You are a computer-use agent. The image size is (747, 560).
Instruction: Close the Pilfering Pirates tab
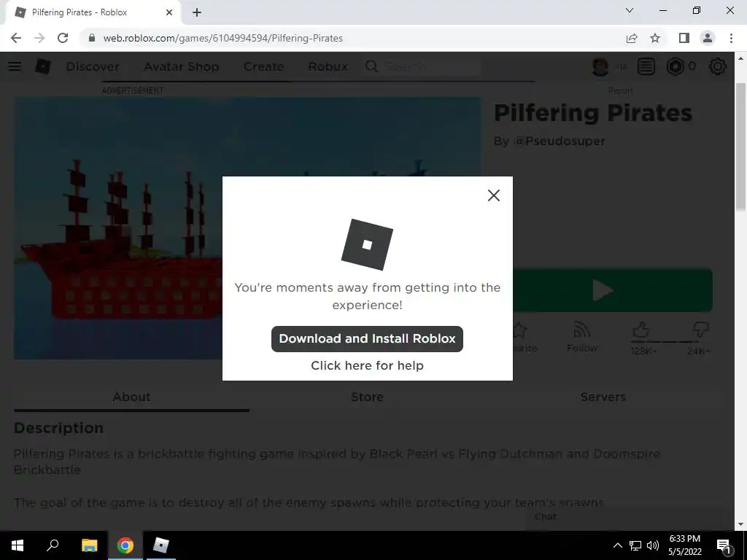[x=169, y=12]
